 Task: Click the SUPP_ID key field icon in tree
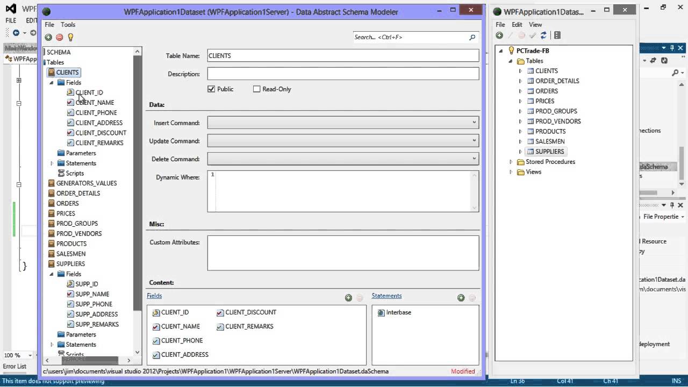coord(70,284)
